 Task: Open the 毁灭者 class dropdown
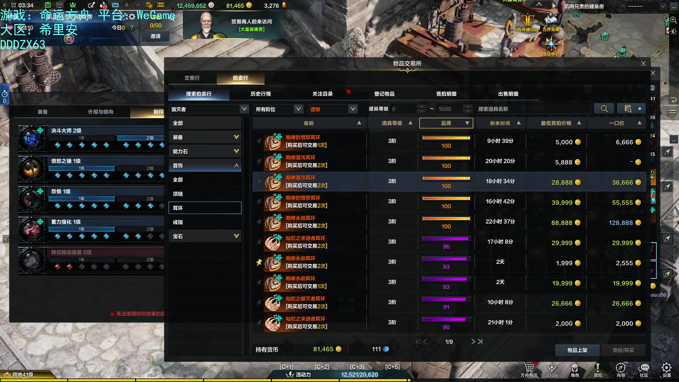point(209,109)
